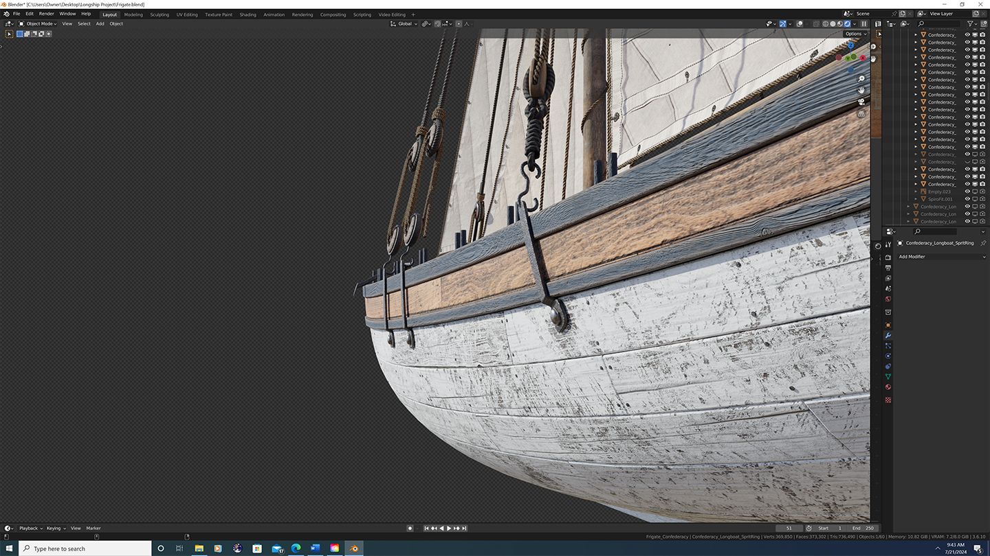
Task: Play the animation forward
Action: pyautogui.click(x=449, y=528)
